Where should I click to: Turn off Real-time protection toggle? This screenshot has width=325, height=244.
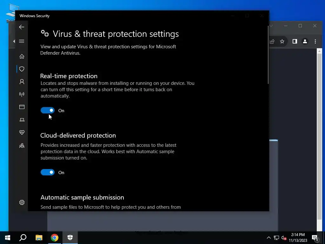click(48, 110)
